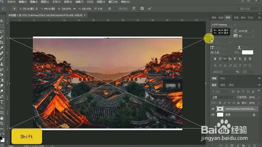Open the 正常 blend mode dropdown
Image resolution: width=262 pixels, height=147 pixels.
click(223, 97)
